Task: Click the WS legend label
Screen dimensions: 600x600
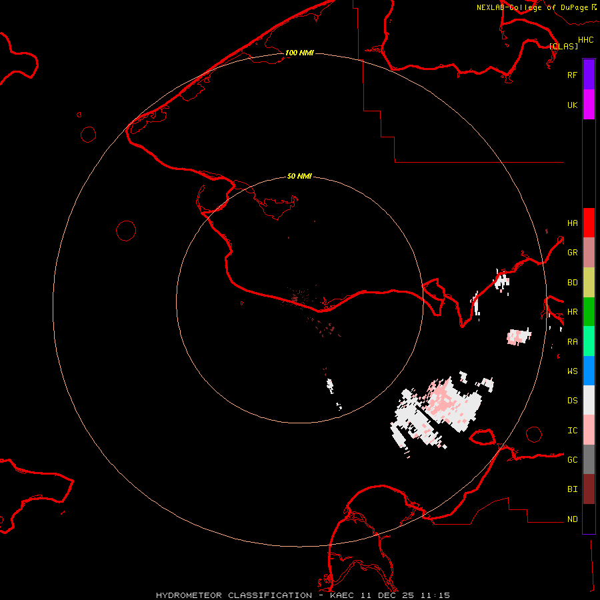Action: [x=572, y=371]
